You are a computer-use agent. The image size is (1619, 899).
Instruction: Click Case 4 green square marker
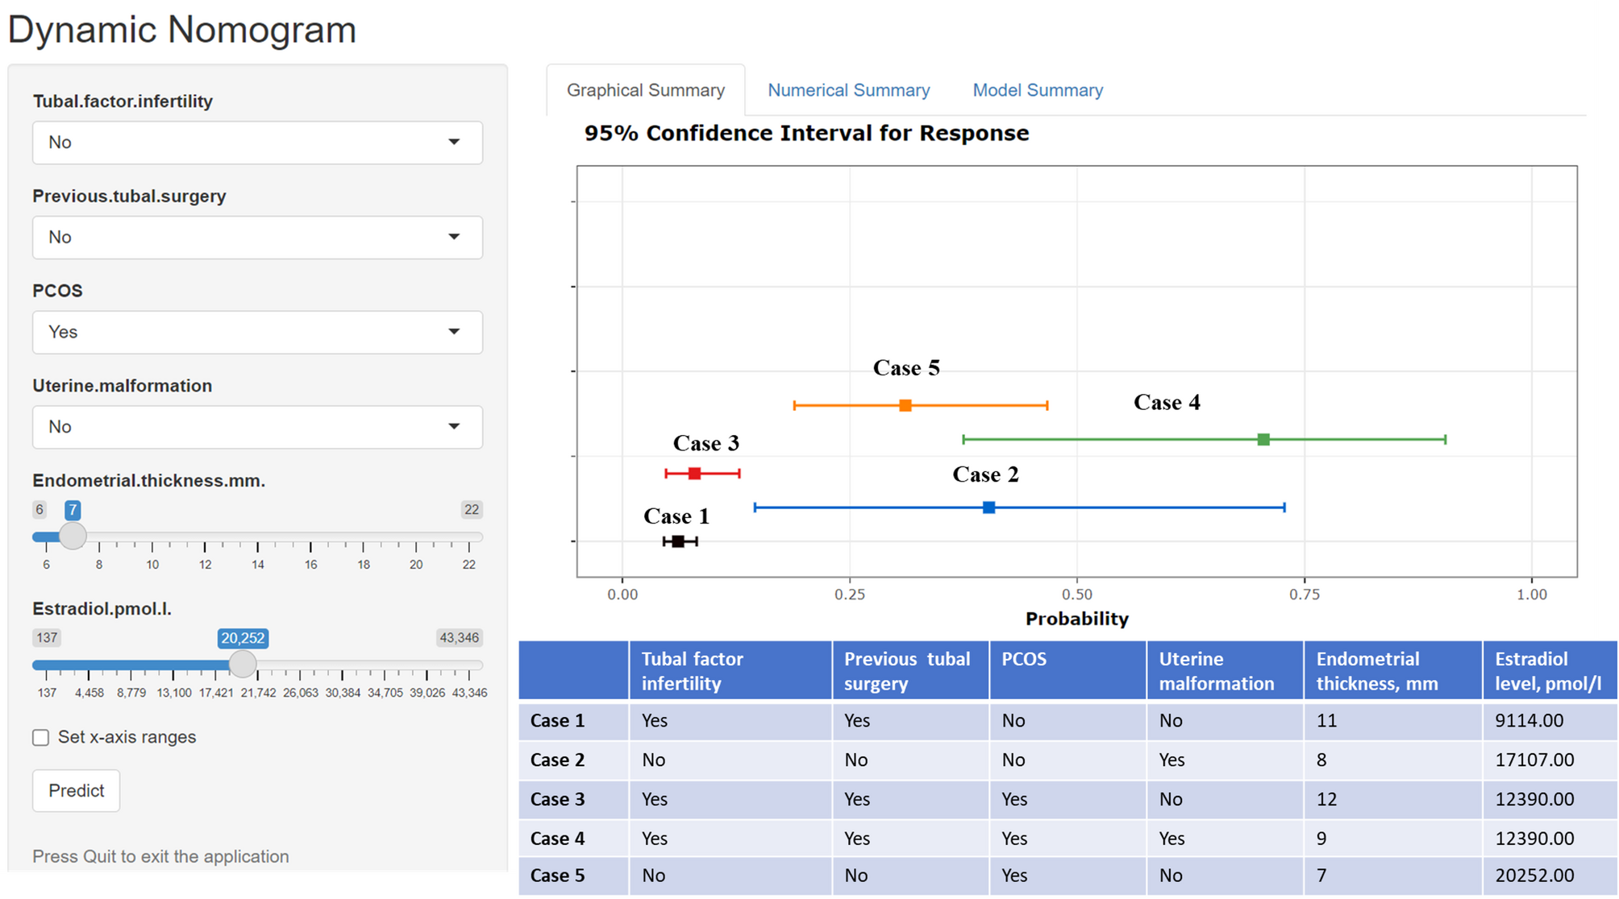[x=1263, y=439]
